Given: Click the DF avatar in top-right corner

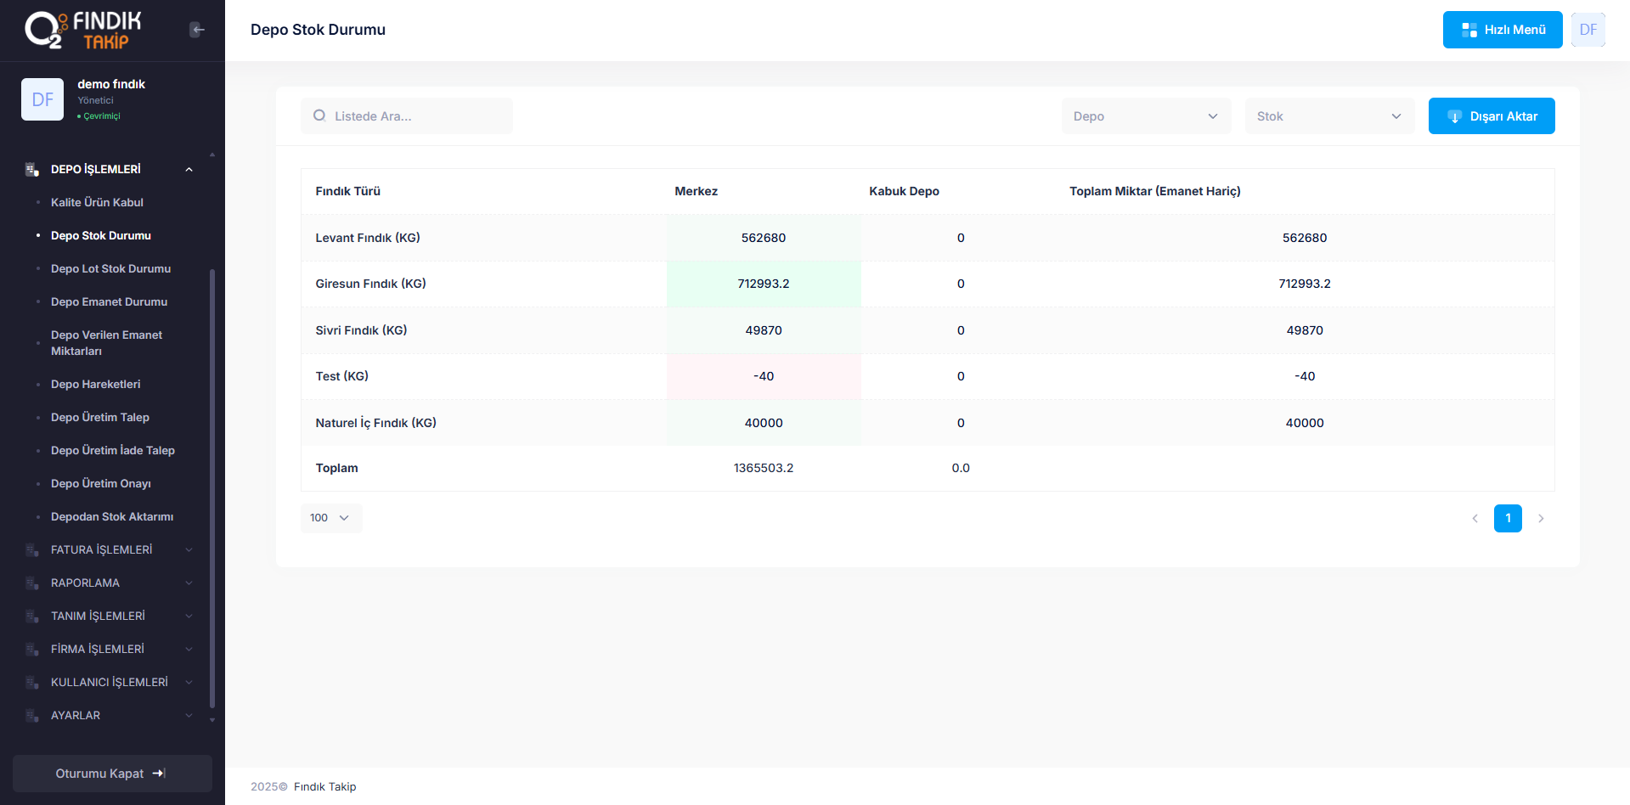Looking at the screenshot, I should 1588,30.
